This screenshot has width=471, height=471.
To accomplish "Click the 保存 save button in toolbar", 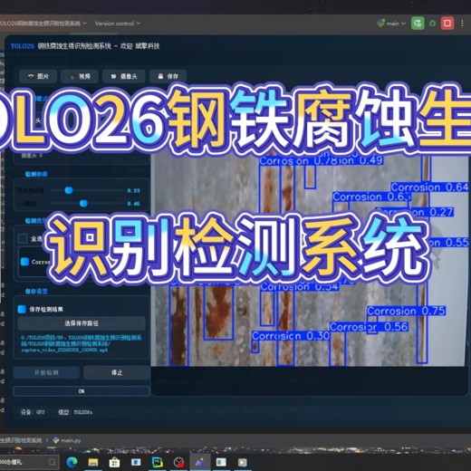I will 168,76.
